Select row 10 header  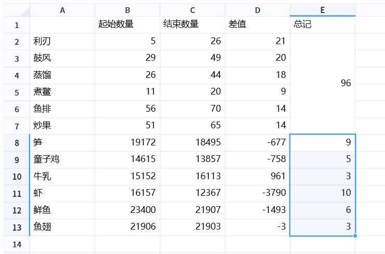click(17, 177)
